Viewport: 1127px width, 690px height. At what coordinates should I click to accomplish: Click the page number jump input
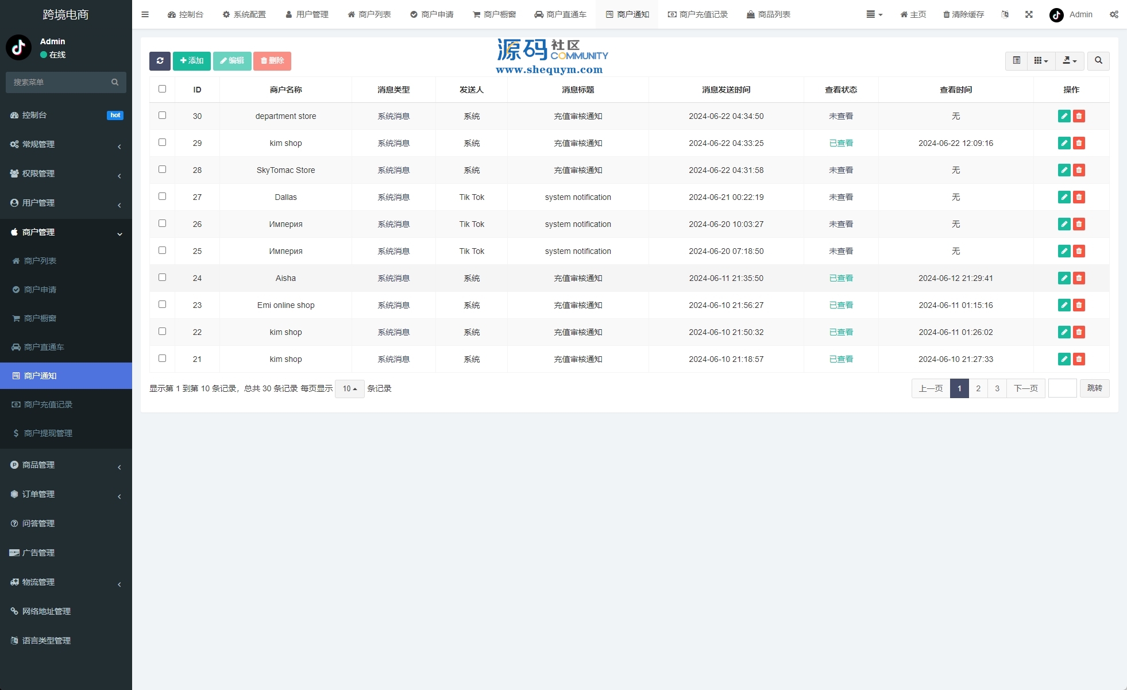tap(1063, 388)
